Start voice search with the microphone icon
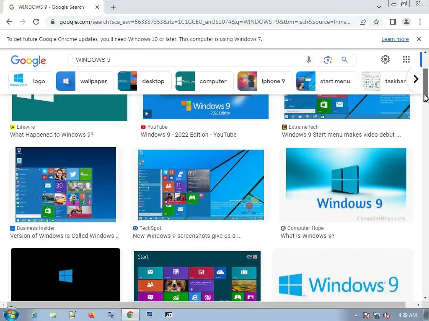429x321 pixels. point(309,60)
